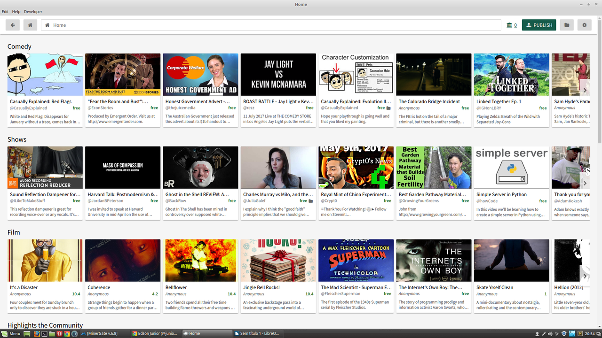
Task: Open brightness sun icon in system tray
Action: [x=557, y=334]
